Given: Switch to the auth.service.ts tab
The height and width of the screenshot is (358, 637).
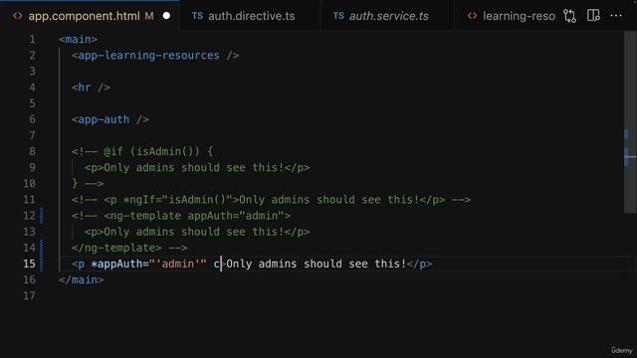Looking at the screenshot, I should (380, 16).
